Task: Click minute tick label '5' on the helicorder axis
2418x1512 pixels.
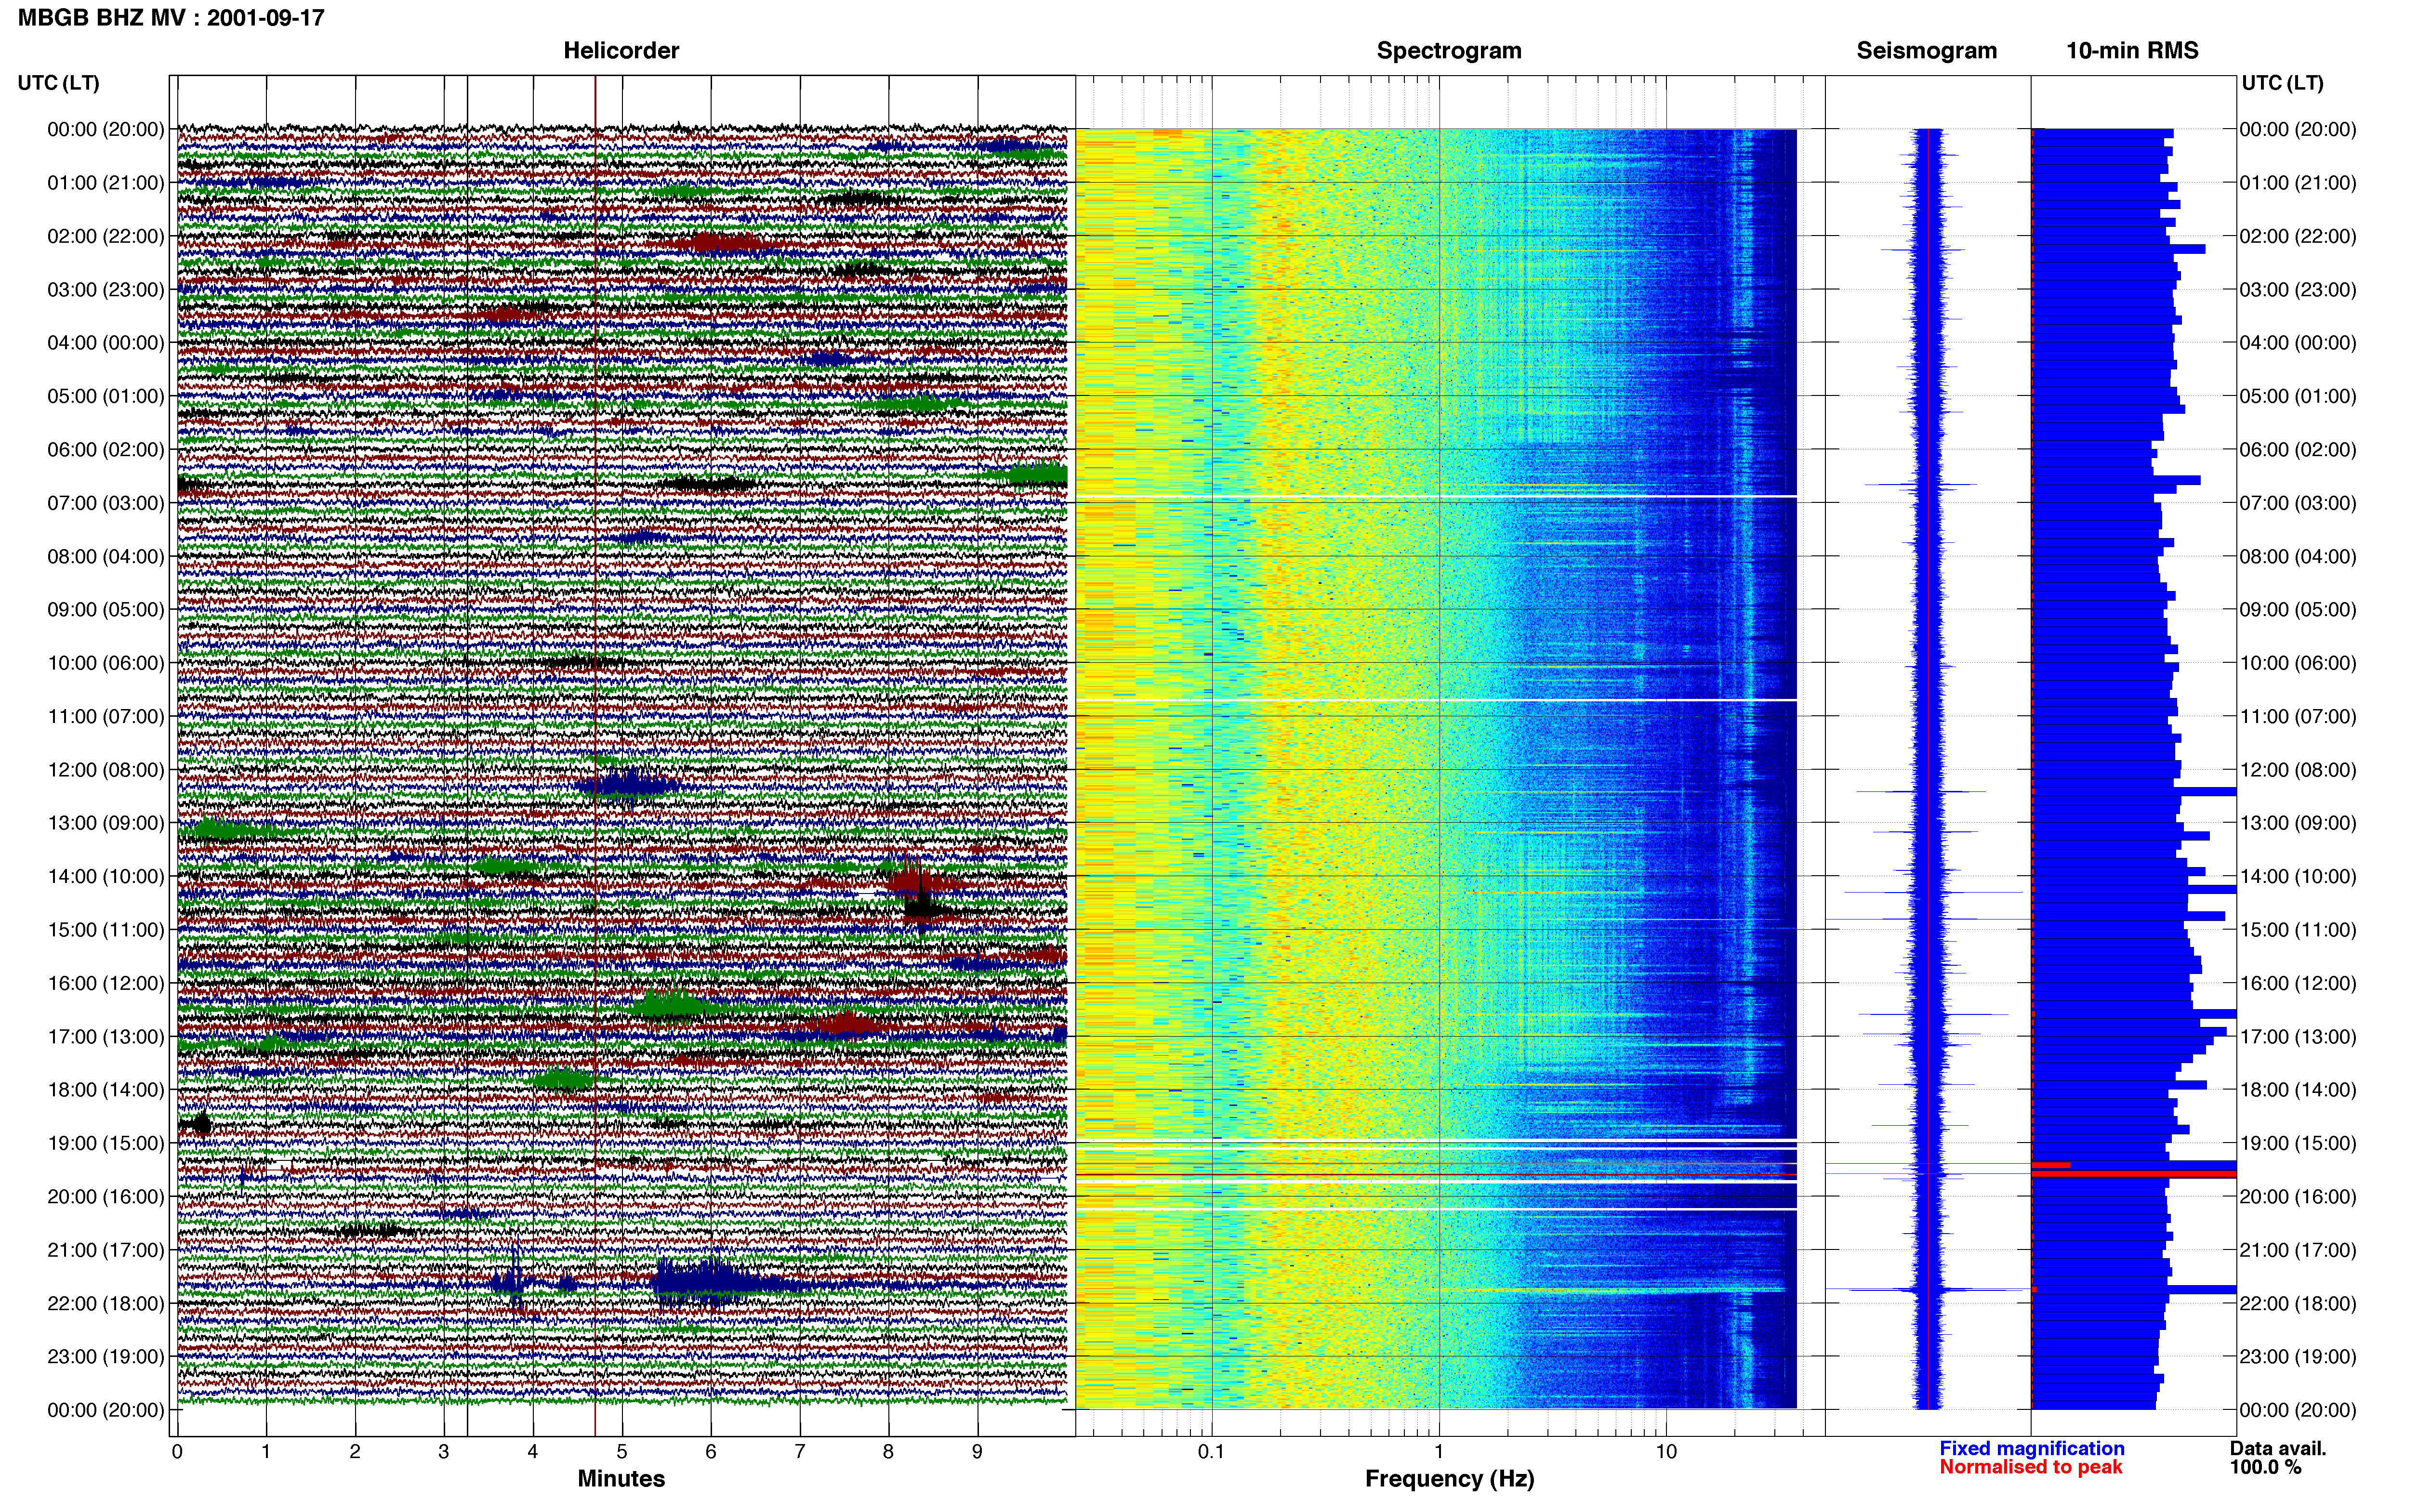Action: (x=622, y=1451)
